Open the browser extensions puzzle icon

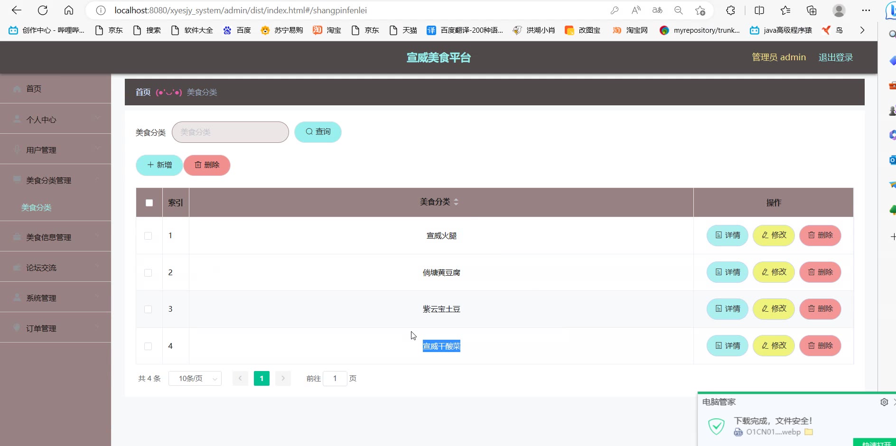(x=731, y=10)
